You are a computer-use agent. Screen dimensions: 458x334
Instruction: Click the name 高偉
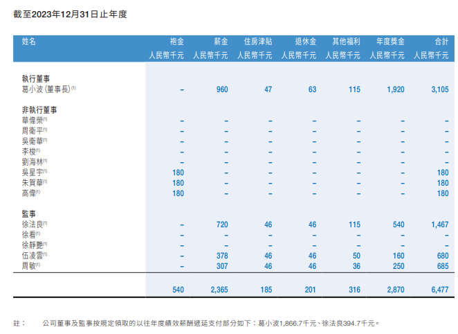click(x=30, y=193)
